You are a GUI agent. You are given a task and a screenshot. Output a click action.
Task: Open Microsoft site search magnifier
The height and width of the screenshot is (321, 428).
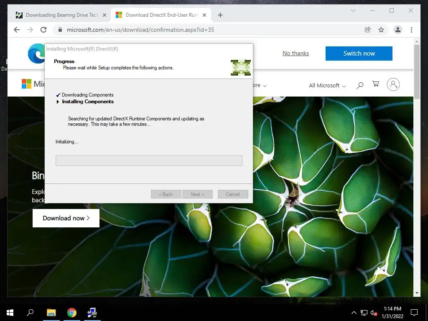click(x=360, y=85)
